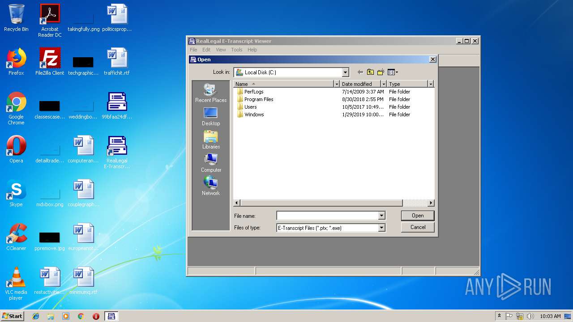Select the traffichit.rtf desktop file
Viewport: 573px width, 322px height.
[117, 62]
